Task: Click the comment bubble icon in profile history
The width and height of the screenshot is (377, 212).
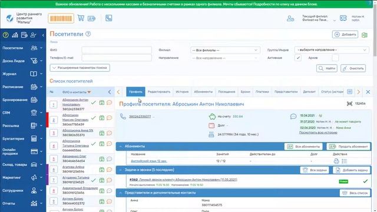Action: (293, 117)
